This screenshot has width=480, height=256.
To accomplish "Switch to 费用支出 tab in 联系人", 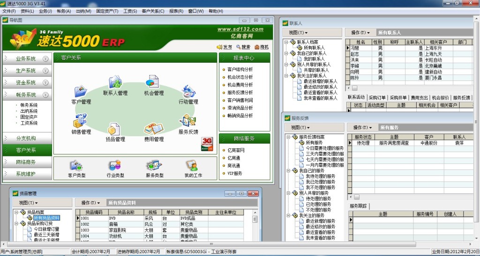I will pos(419,98).
